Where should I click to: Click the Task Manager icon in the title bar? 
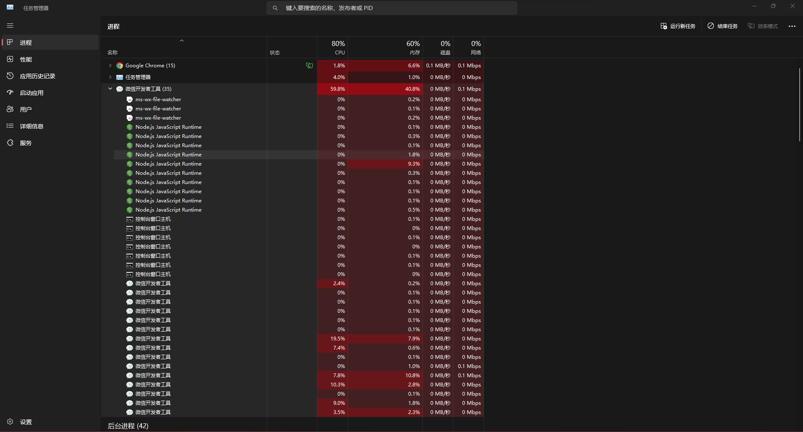[x=10, y=7]
